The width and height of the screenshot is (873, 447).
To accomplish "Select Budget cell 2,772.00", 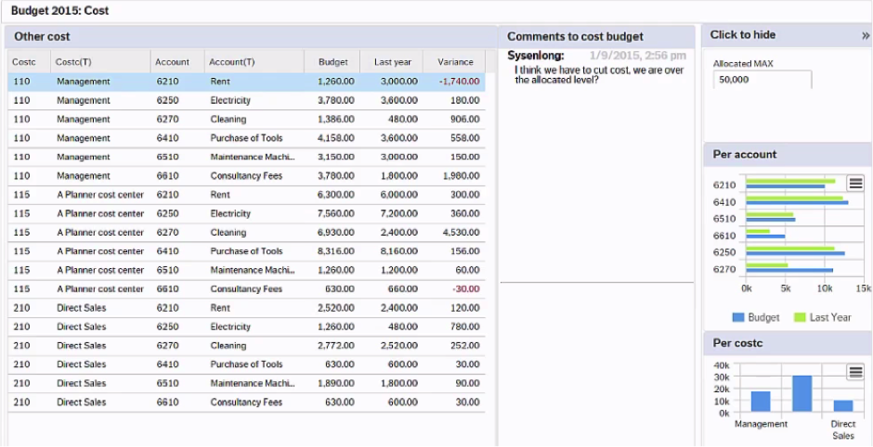I will tap(335, 346).
